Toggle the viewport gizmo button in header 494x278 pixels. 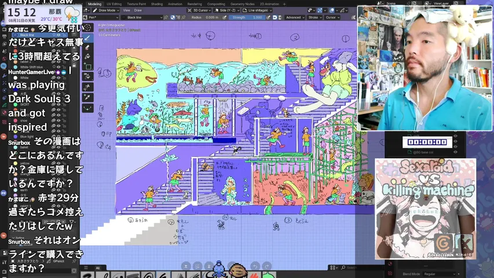tap(320, 10)
